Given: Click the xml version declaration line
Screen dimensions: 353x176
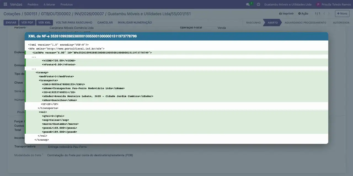Looking at the screenshot, I should [58, 45].
